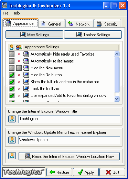Click user icon button beside Windows Update field
The height and width of the screenshot is (179, 128).
tap(12, 140)
